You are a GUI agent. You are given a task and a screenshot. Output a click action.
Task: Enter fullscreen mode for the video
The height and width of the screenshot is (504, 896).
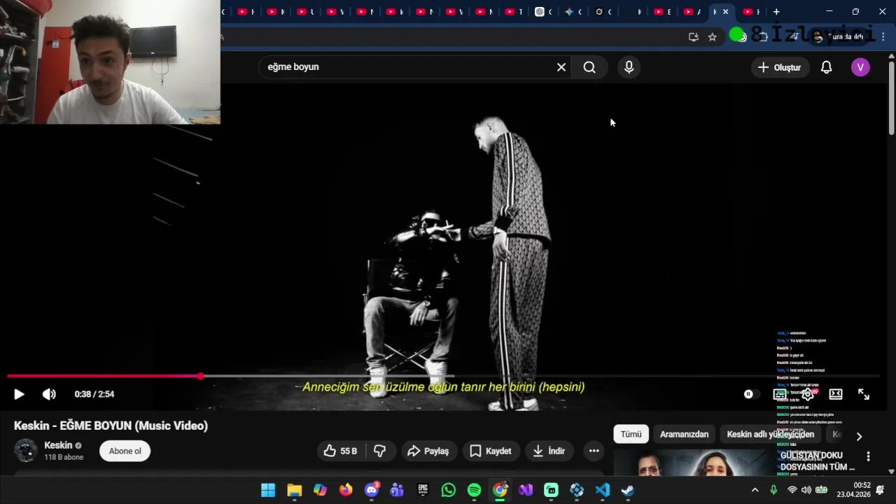click(x=864, y=394)
